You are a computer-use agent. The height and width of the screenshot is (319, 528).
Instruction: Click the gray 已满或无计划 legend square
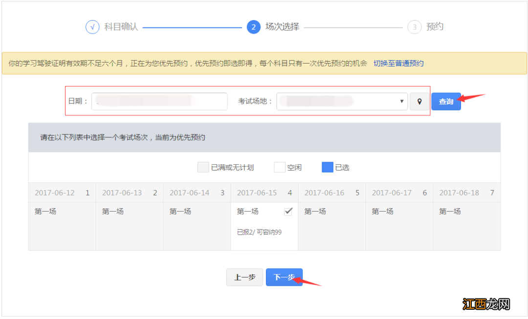pyautogui.click(x=203, y=167)
